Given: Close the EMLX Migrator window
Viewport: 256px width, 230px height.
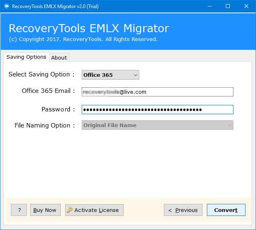Looking at the screenshot, I should coord(246,6).
